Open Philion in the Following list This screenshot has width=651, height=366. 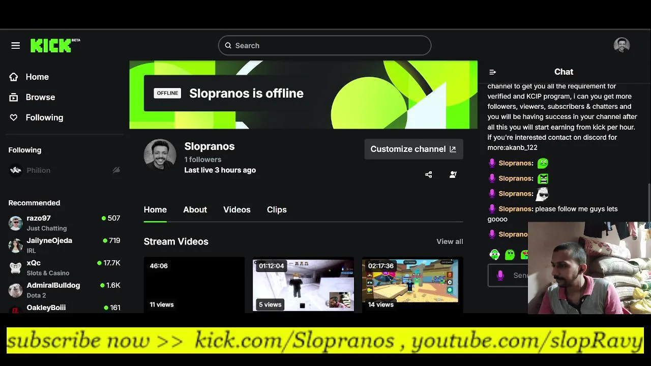(x=65, y=170)
